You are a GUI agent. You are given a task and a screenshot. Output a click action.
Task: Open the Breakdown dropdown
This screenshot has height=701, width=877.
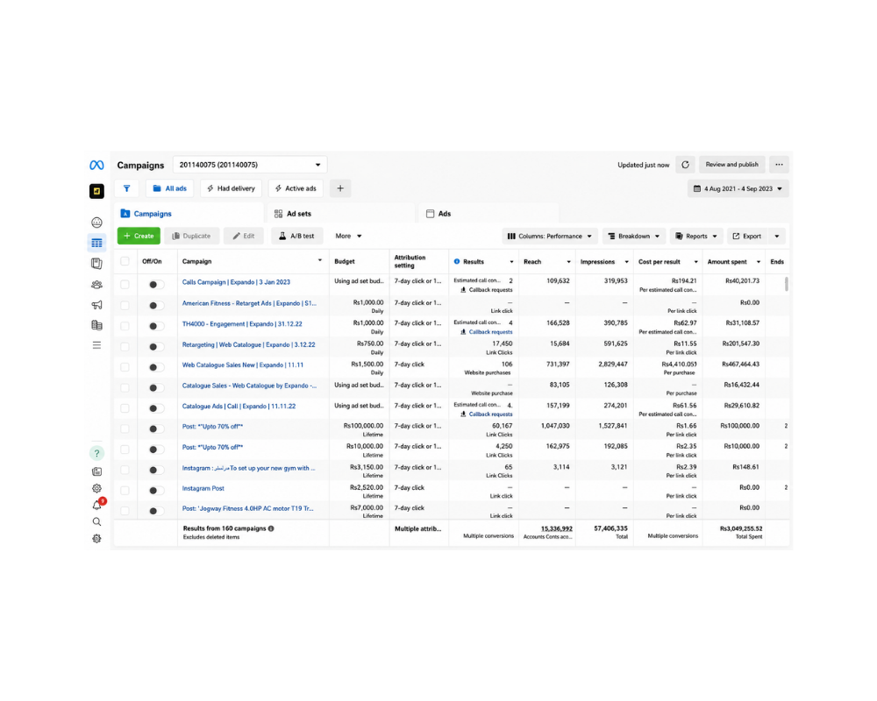click(634, 236)
